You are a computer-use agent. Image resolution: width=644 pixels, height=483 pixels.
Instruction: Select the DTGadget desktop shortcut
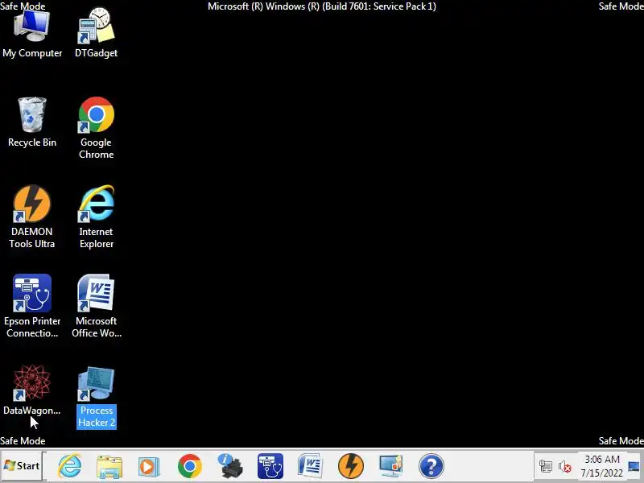pyautogui.click(x=96, y=34)
